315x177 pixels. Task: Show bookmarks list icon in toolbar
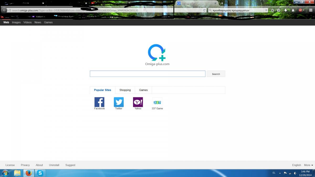point(279,10)
